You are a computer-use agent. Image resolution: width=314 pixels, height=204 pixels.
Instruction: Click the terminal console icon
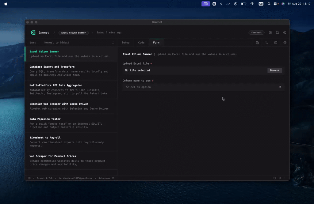[x=276, y=43]
